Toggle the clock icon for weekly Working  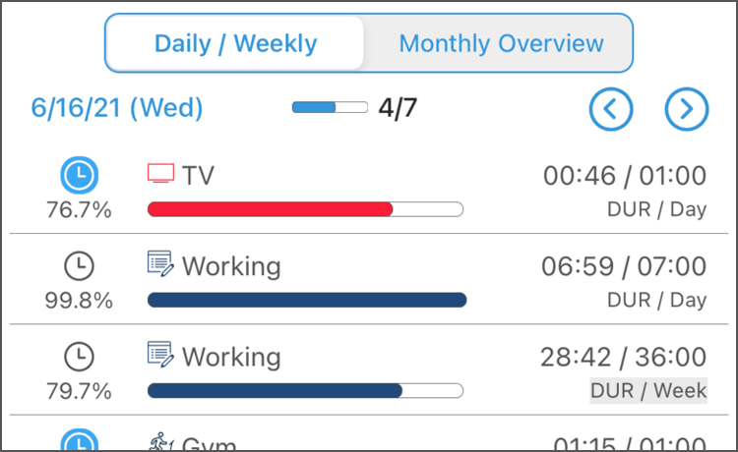[79, 357]
